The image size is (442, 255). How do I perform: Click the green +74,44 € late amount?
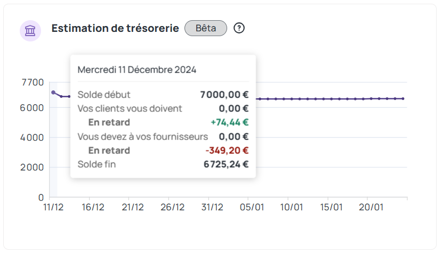pyautogui.click(x=230, y=122)
